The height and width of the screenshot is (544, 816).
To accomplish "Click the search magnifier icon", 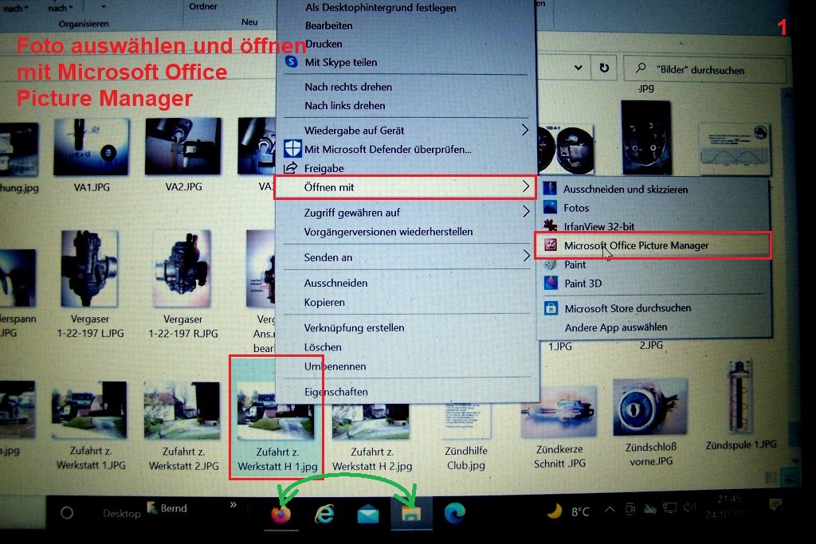I will coord(641,68).
